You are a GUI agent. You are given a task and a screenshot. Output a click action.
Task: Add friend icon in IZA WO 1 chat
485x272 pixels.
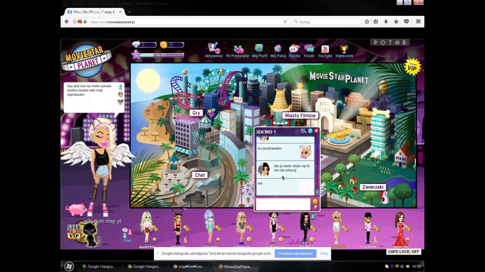[x=304, y=131]
